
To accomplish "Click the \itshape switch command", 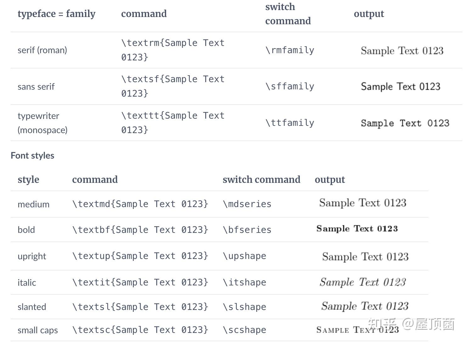I will [x=245, y=282].
